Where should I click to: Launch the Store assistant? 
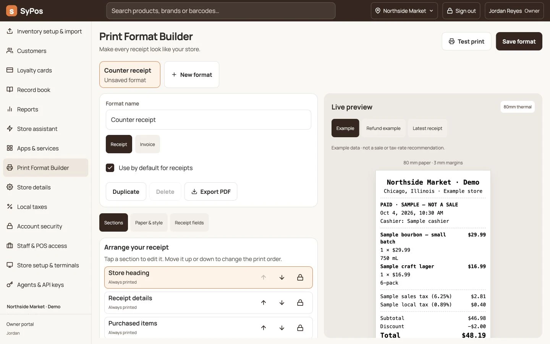(45, 129)
